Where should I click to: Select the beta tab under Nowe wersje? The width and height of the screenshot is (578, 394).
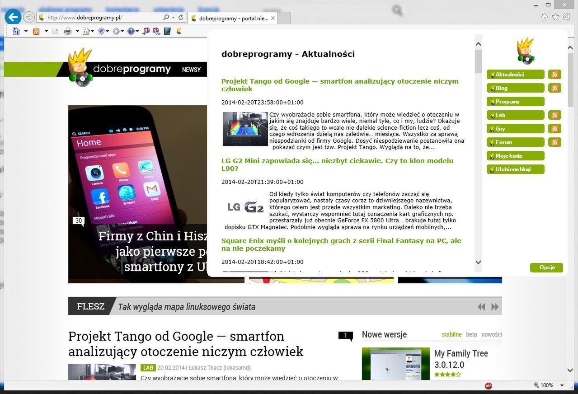(471, 334)
